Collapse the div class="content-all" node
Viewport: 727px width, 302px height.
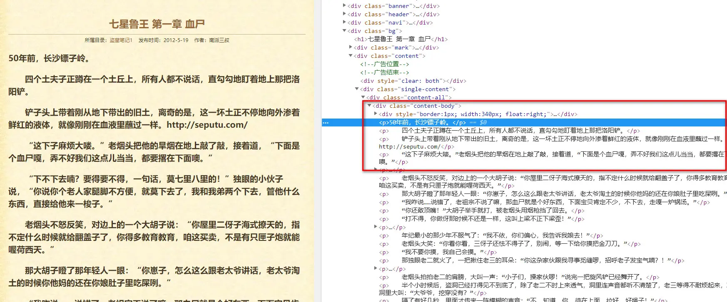click(x=363, y=97)
